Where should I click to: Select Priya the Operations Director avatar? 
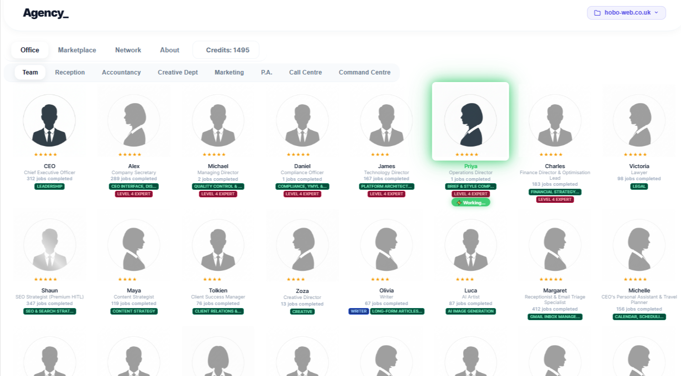click(470, 121)
